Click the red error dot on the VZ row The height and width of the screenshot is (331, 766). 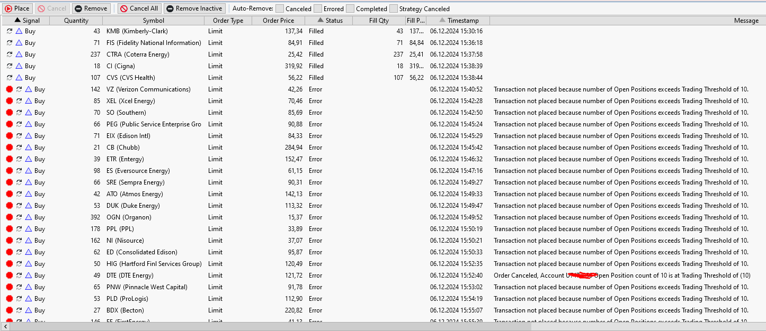click(10, 89)
